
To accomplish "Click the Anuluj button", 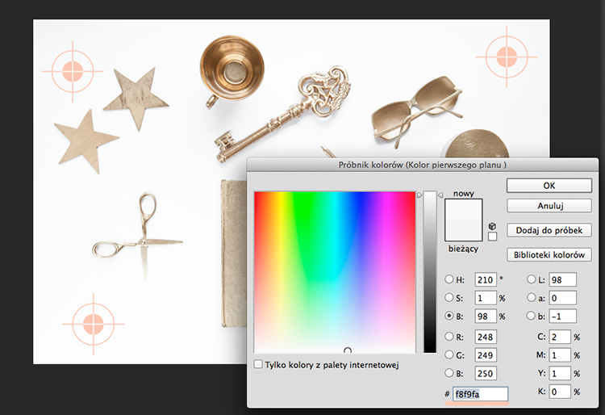I will click(549, 206).
